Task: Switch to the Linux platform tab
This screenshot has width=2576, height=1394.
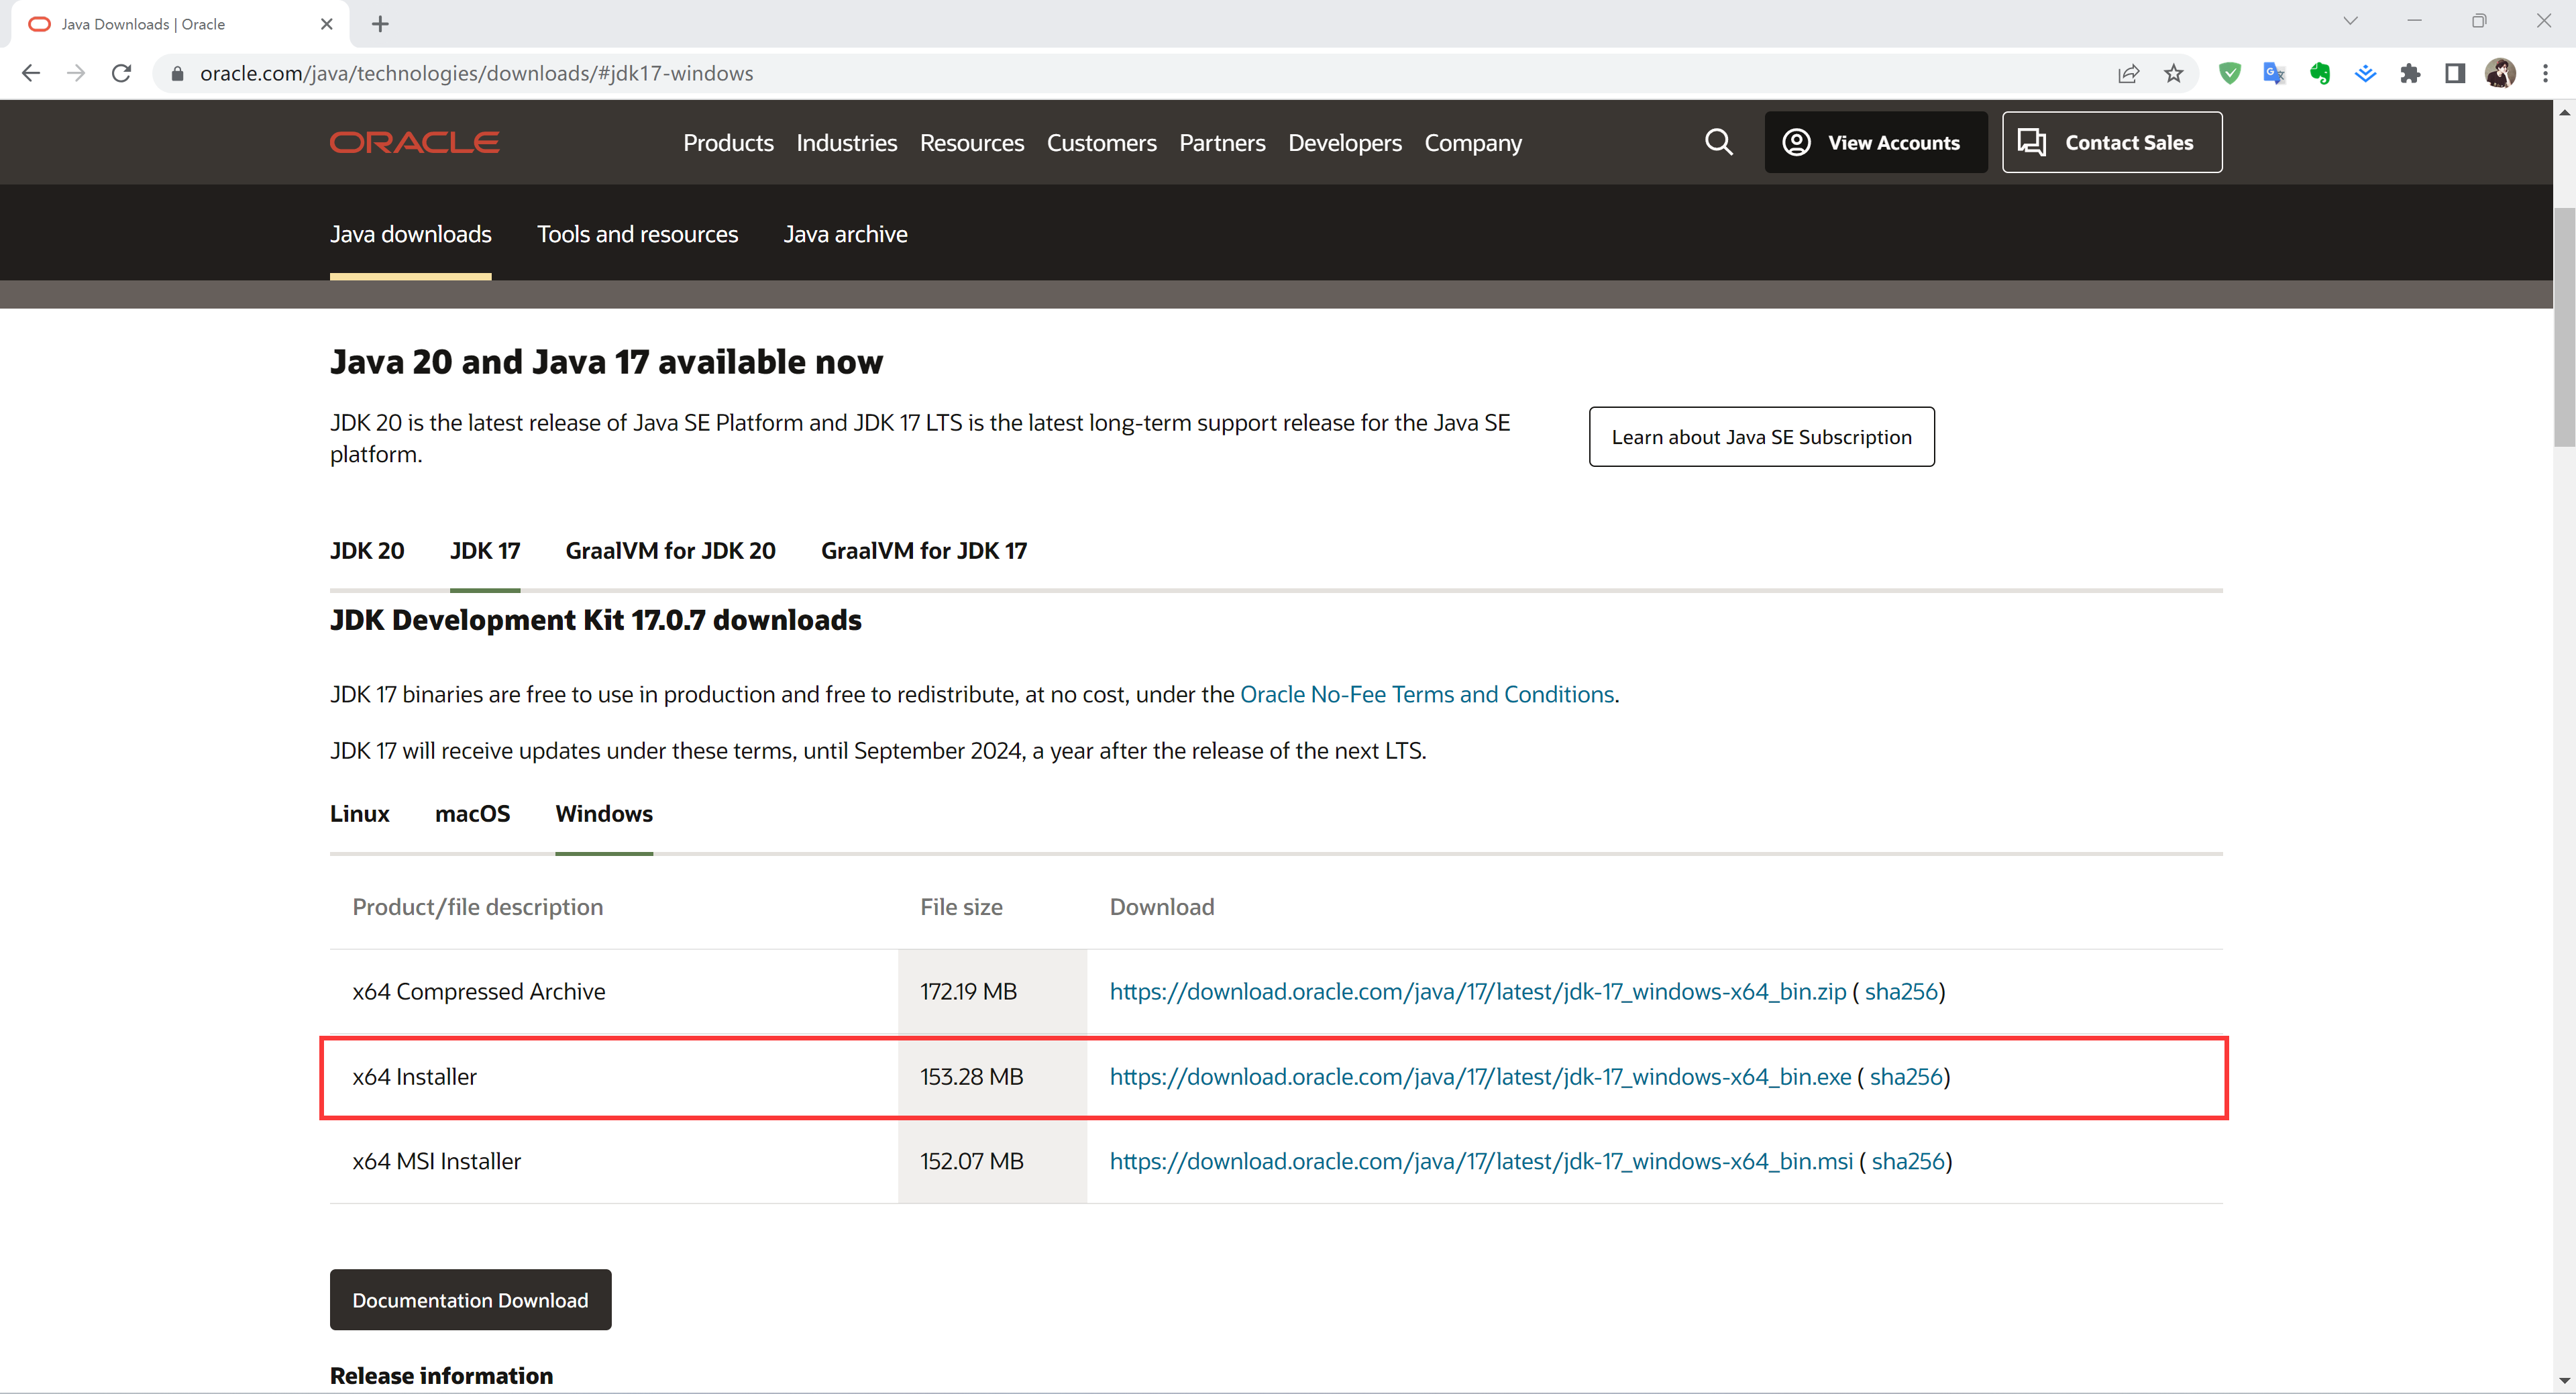Action: pyautogui.click(x=359, y=814)
